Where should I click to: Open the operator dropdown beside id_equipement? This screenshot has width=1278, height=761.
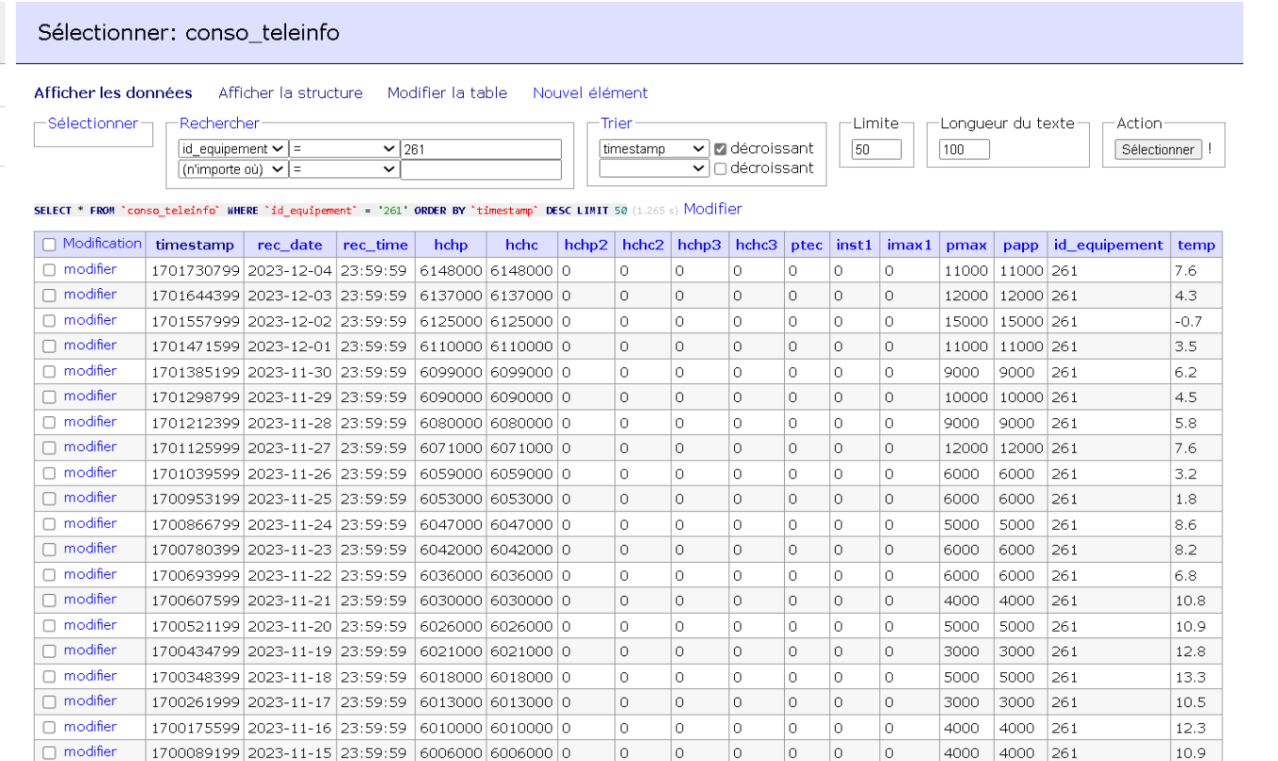[344, 149]
